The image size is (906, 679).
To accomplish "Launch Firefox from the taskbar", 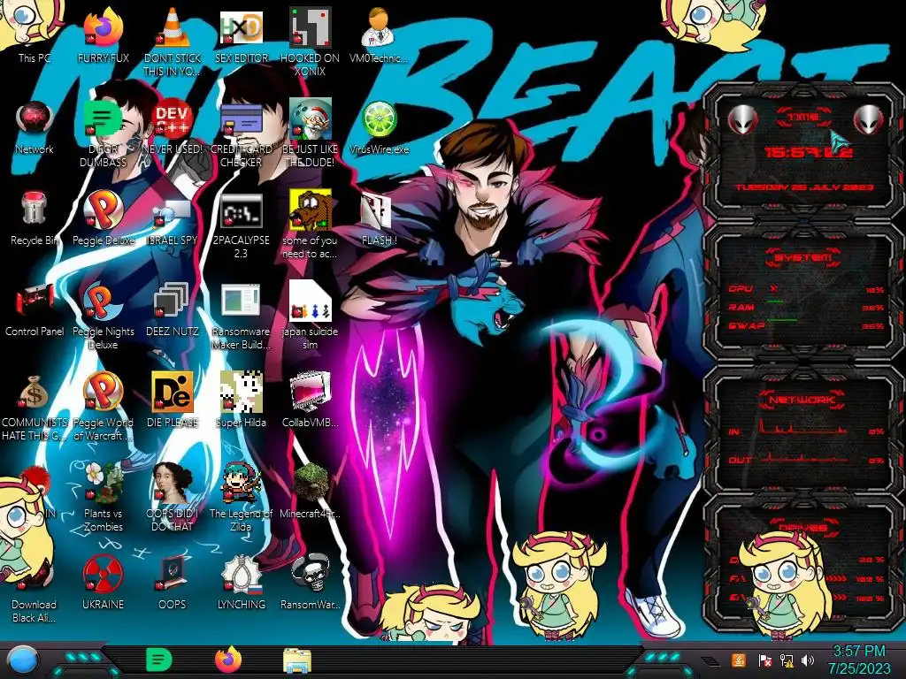I will click(x=228, y=660).
